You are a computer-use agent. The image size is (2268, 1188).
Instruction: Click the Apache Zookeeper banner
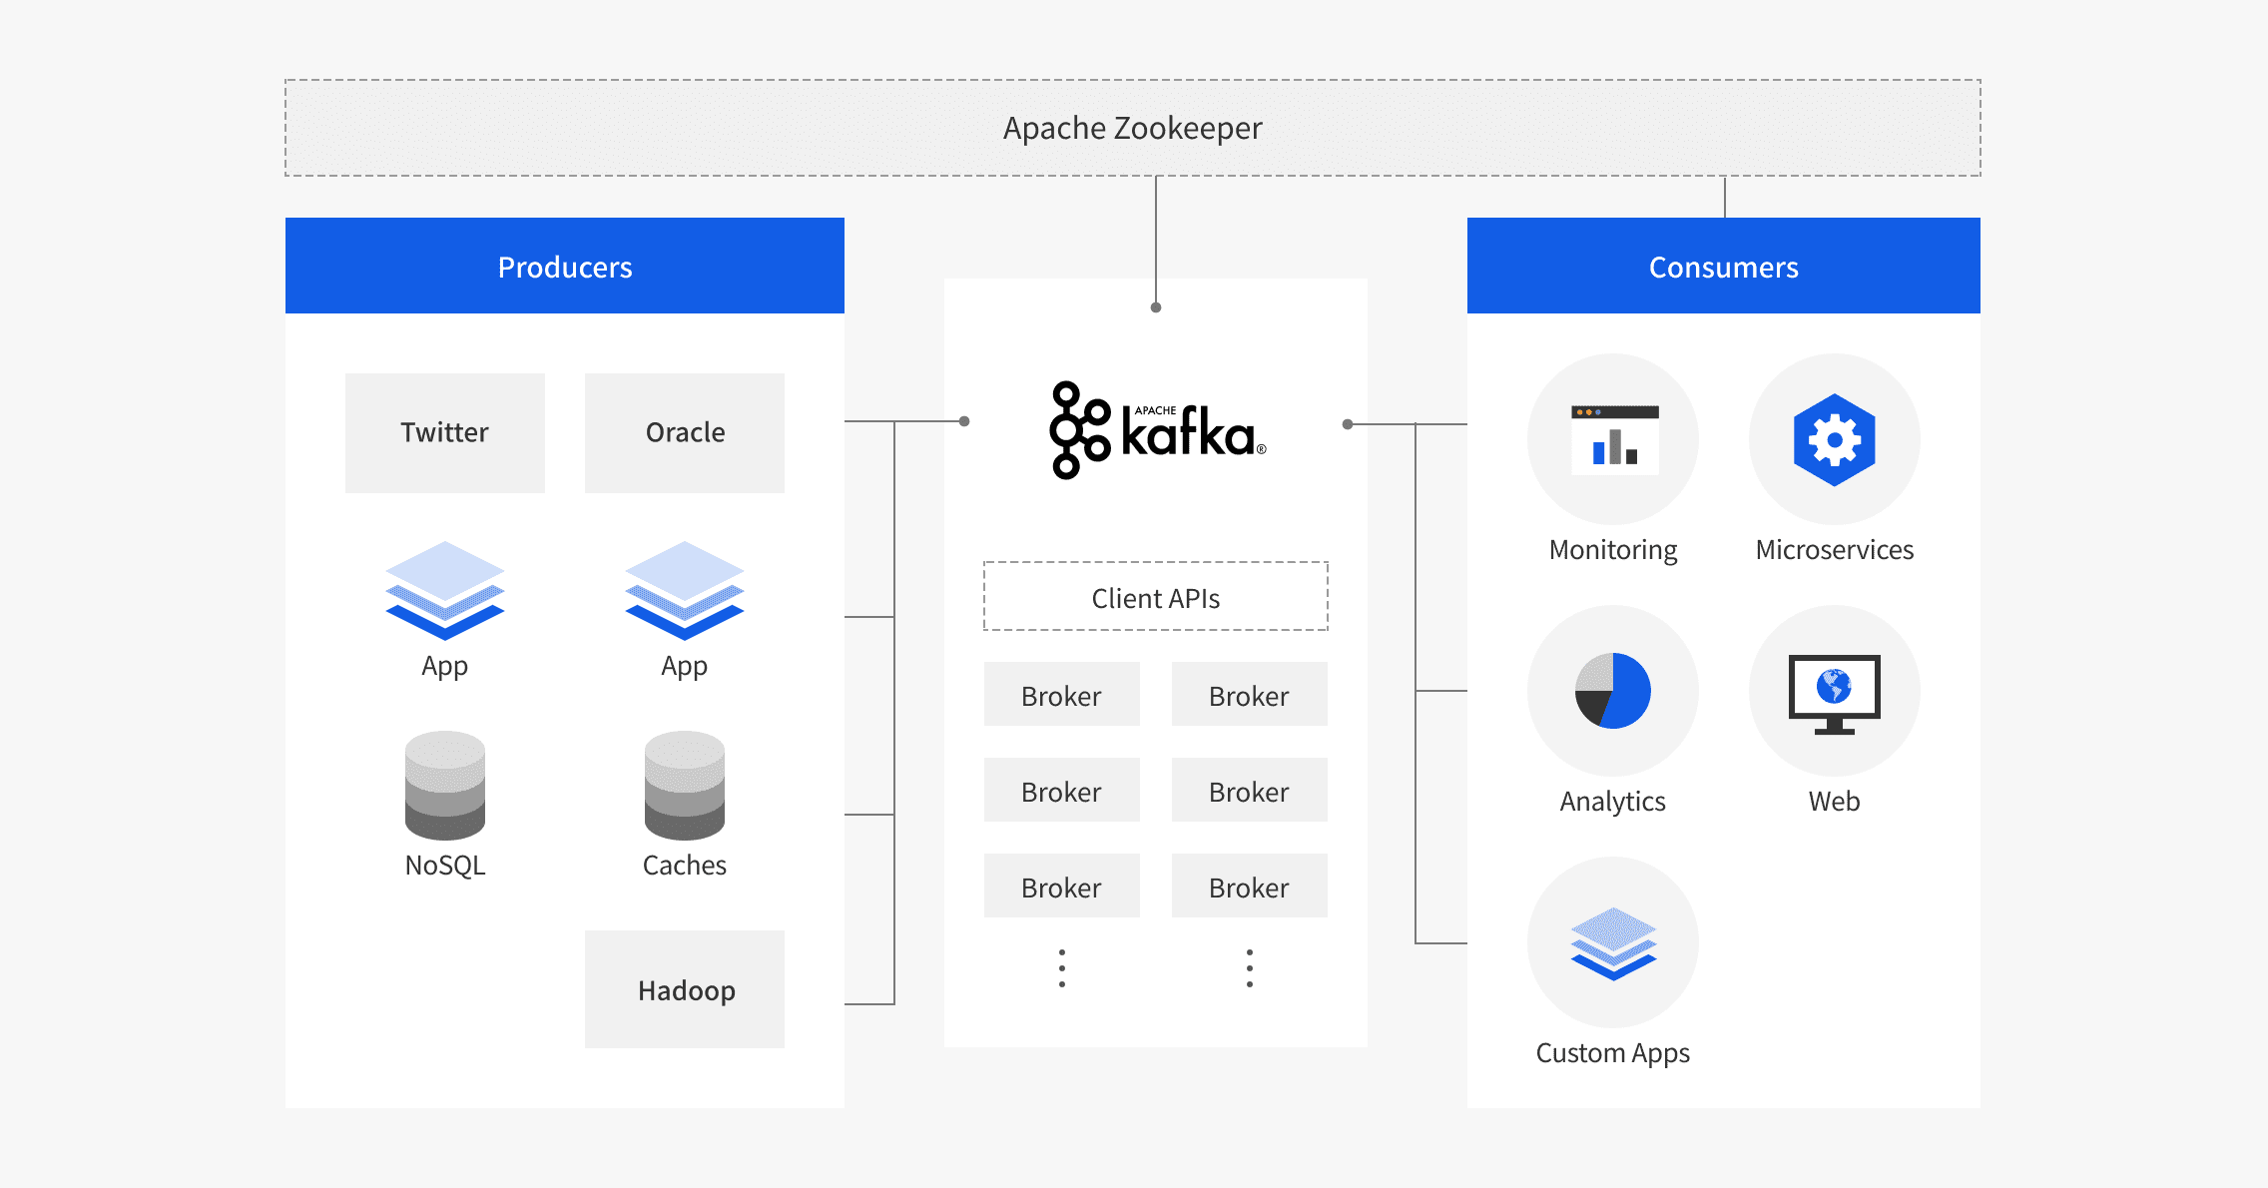[x=1133, y=128]
